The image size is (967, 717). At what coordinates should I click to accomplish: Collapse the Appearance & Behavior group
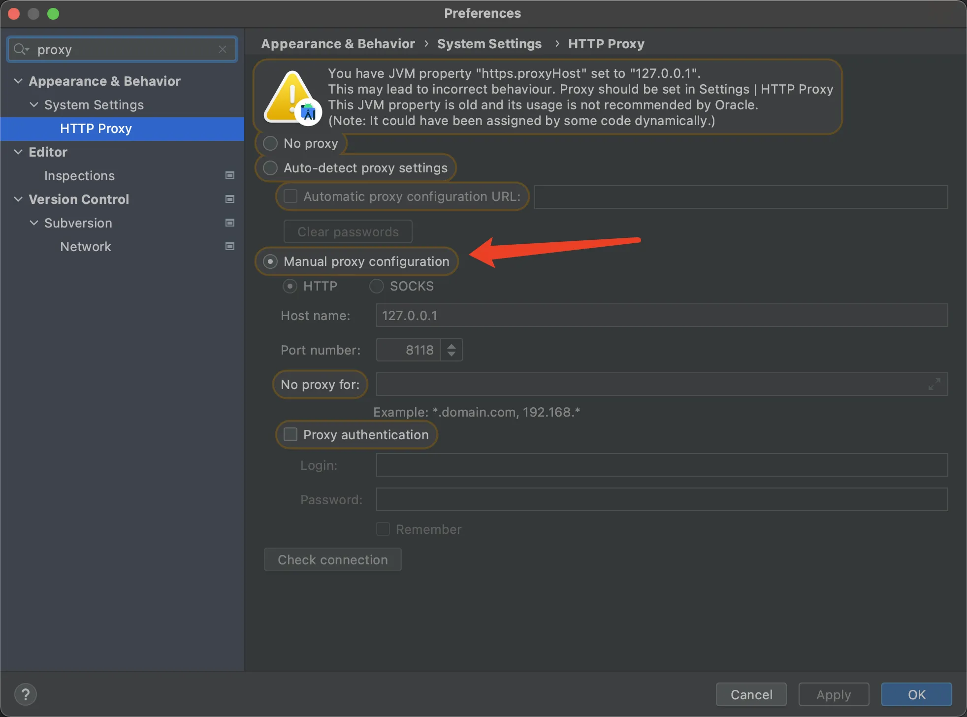(18, 81)
